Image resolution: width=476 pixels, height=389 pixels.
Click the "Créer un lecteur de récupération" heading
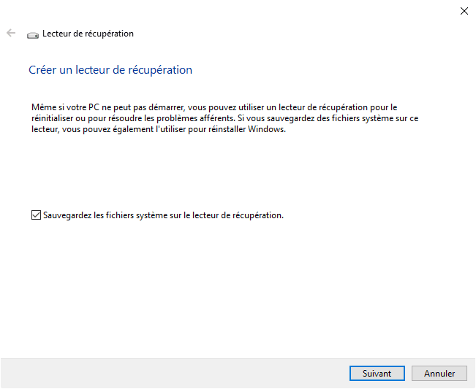pos(110,70)
